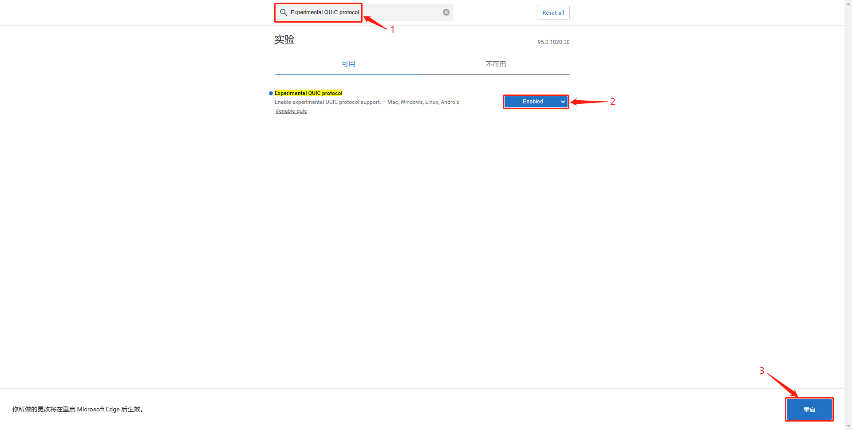Click the restart Microsoft Edge notice text
The height and width of the screenshot is (430, 852).
click(x=78, y=409)
